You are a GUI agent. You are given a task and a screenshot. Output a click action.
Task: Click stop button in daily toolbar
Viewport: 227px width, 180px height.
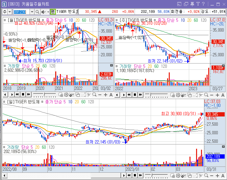pos(135,175)
